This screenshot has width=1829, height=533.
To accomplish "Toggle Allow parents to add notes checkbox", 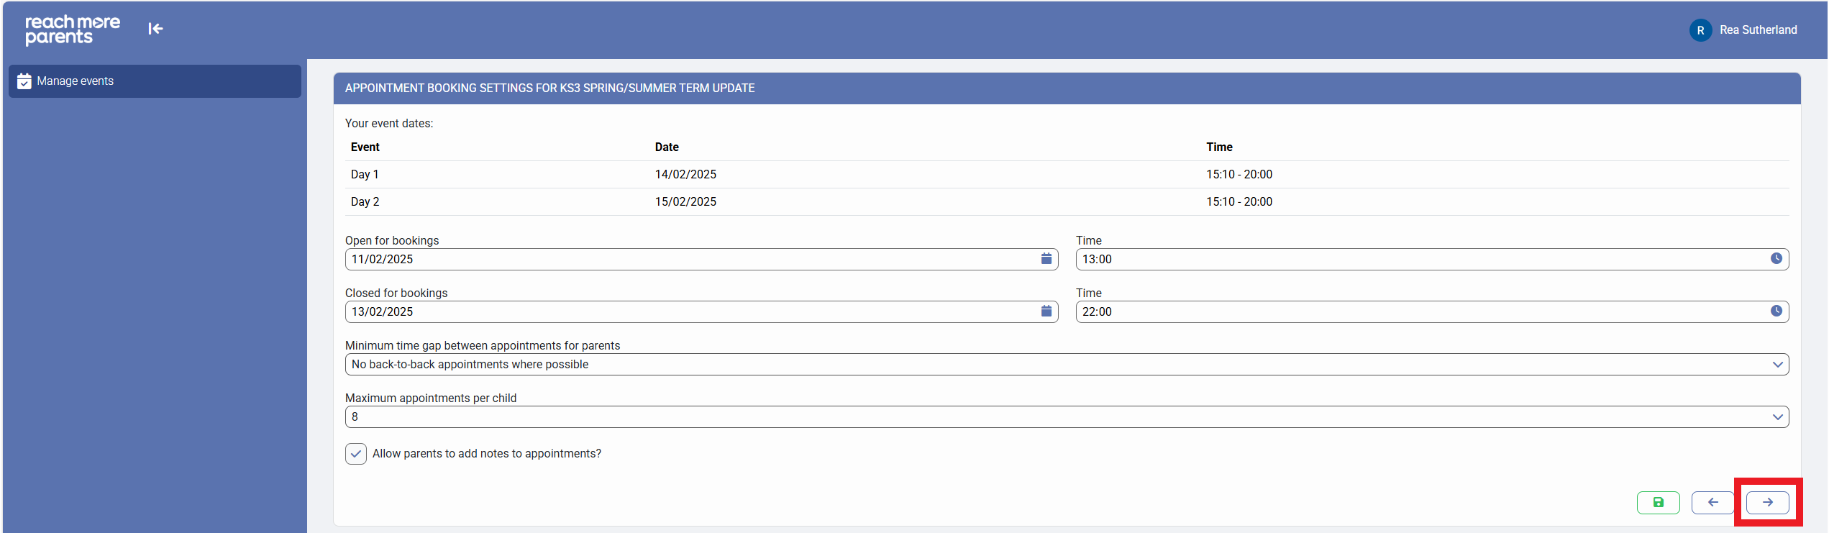I will click(356, 454).
